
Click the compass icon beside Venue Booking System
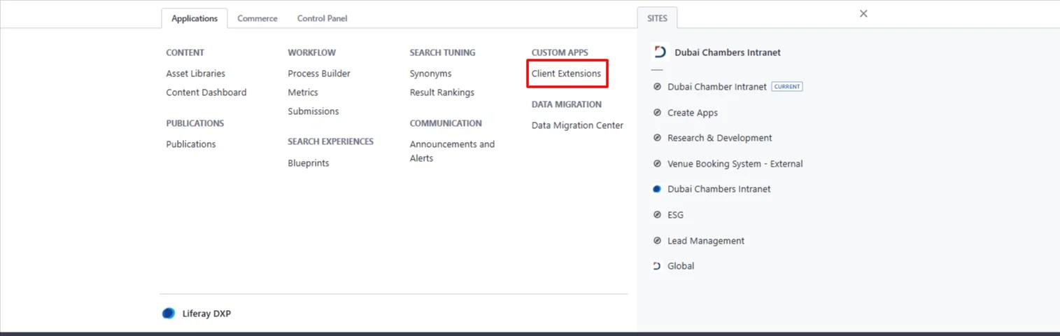click(657, 163)
